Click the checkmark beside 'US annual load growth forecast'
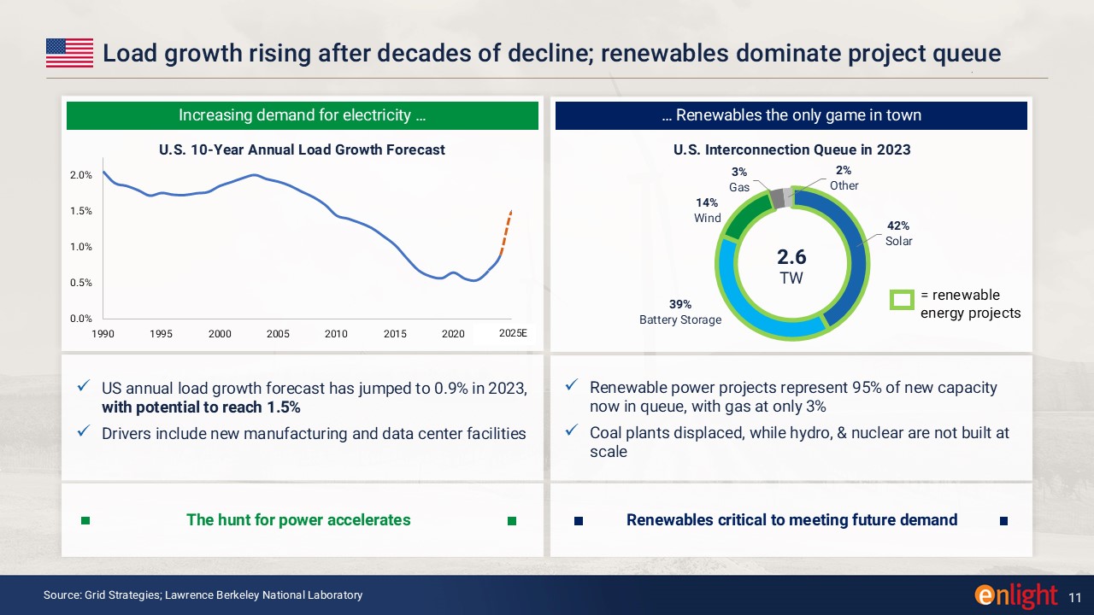 coord(83,388)
